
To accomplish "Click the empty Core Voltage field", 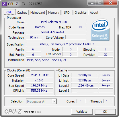I will (76, 37).
